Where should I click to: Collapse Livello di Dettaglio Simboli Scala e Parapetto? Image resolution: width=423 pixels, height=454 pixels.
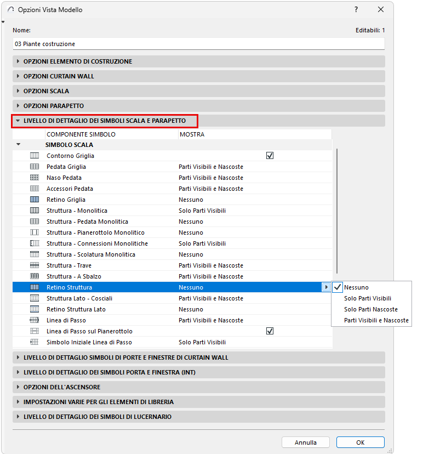point(18,121)
